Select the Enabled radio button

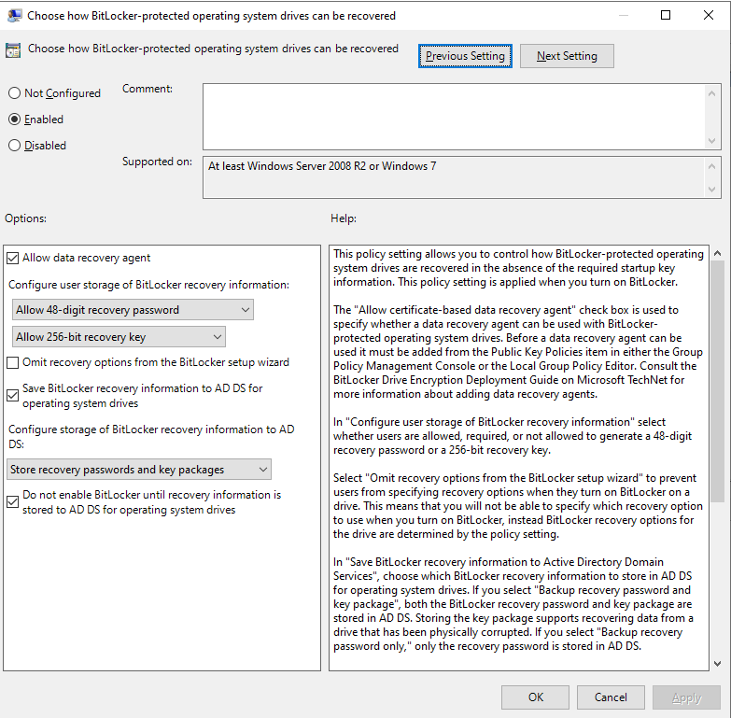[14, 120]
